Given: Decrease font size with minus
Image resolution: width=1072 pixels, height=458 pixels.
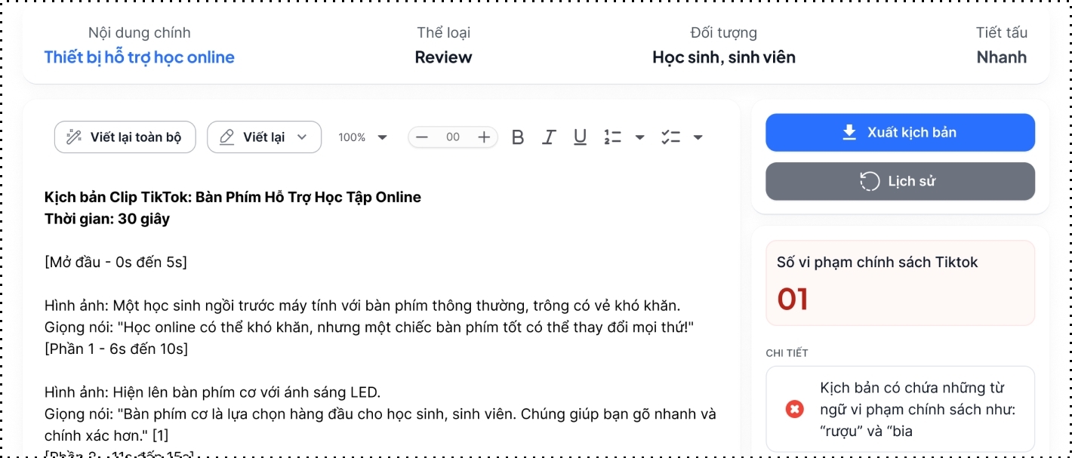Looking at the screenshot, I should pos(422,137).
